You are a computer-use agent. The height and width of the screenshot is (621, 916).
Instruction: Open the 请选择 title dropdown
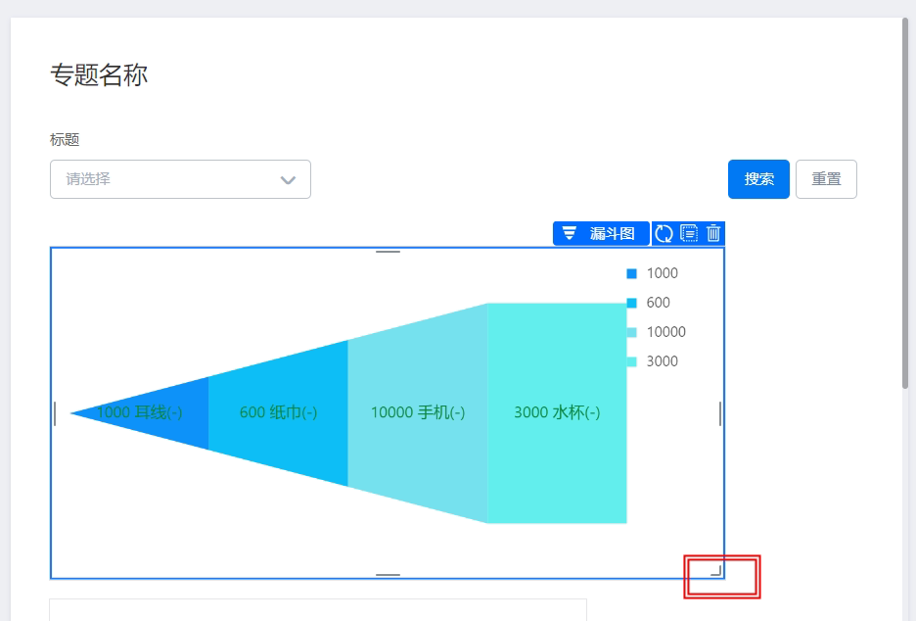[x=180, y=179]
